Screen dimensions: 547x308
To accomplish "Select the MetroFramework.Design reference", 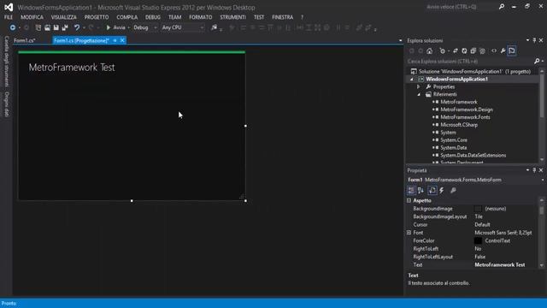I will (x=467, y=110).
